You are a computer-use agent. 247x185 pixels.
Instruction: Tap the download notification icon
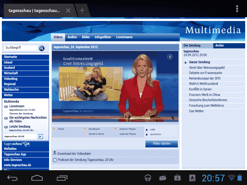pos(177,178)
